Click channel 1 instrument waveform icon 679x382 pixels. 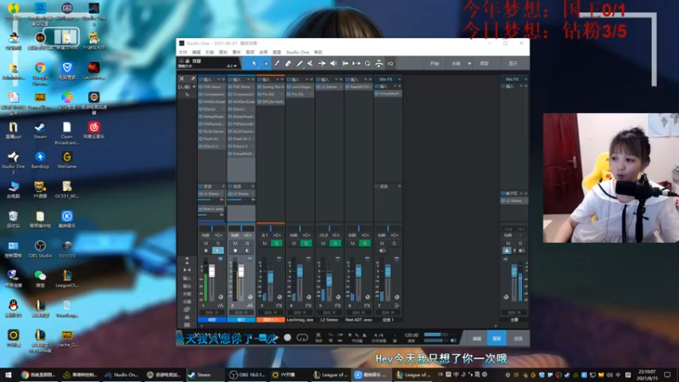(x=221, y=306)
